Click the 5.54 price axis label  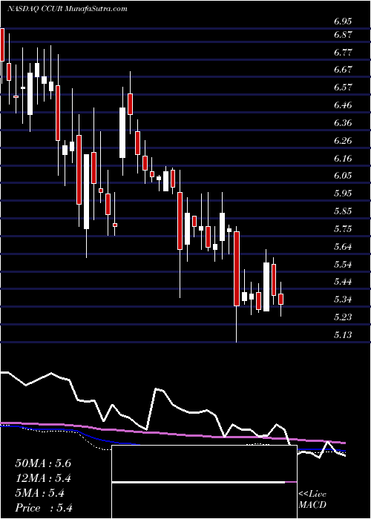343,265
